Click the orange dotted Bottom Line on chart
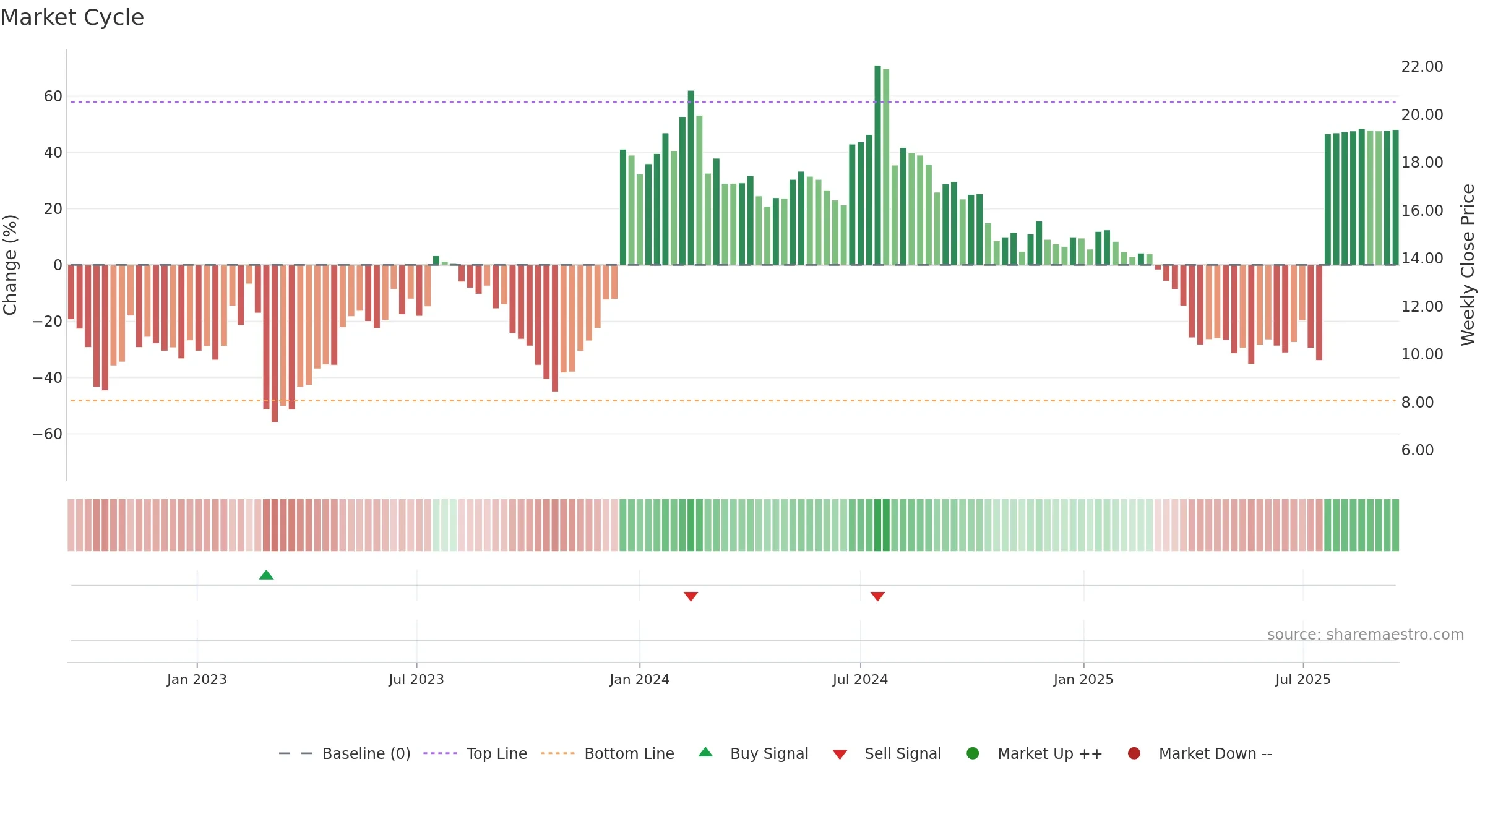Image resolution: width=1485 pixels, height=835 pixels. (x=733, y=401)
